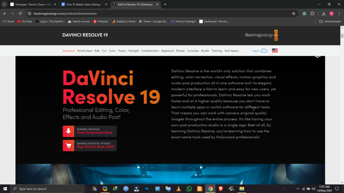
Task: Open the Tech Specs section
Action: [x=231, y=51]
